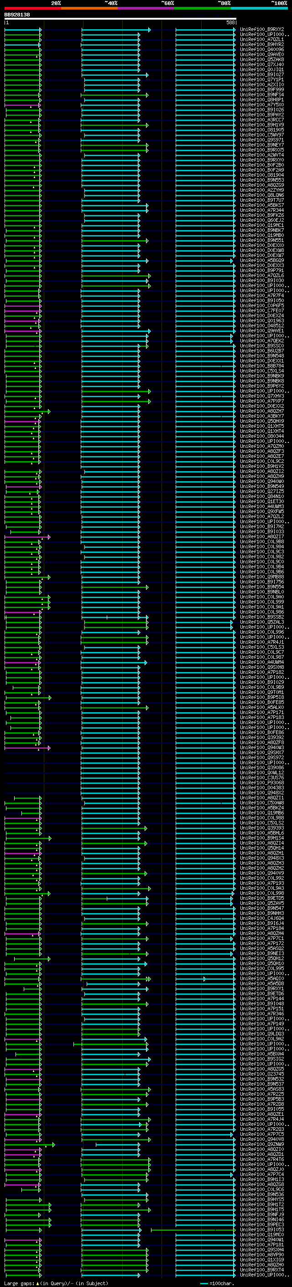Click hit label UniRef100_Q7Y1P1
292x1287 pixels.
coord(262,79)
